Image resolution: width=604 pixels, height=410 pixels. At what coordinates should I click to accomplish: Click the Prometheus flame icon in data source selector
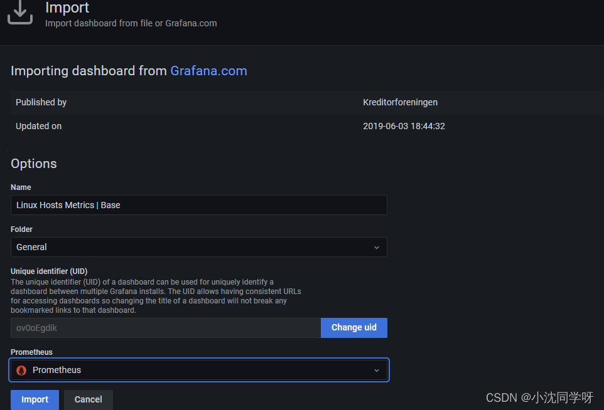(21, 370)
